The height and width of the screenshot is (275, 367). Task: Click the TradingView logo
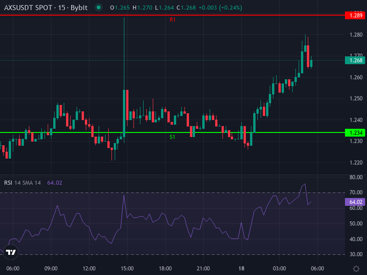10,252
